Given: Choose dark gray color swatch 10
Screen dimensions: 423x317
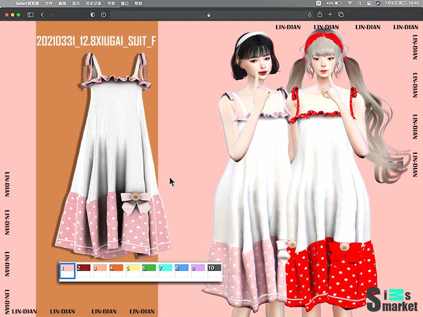Looking at the screenshot, I should point(214,271).
